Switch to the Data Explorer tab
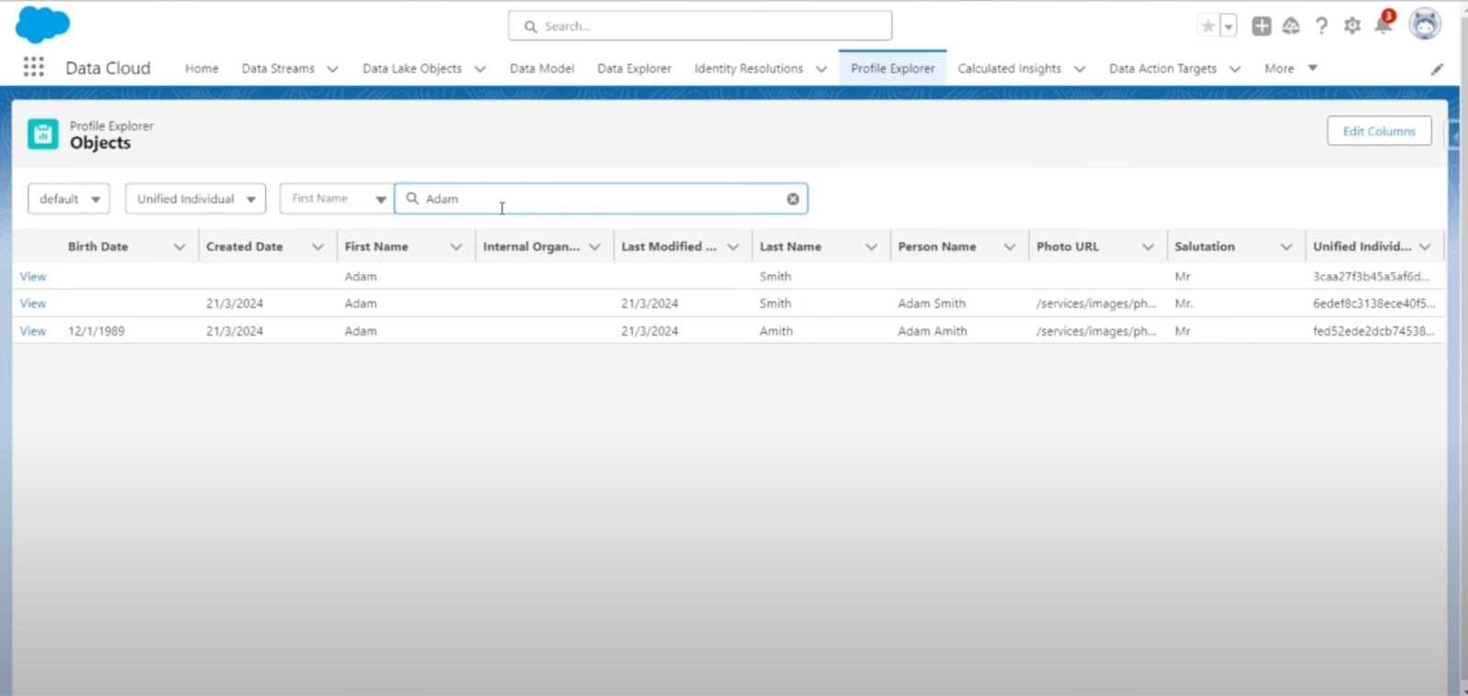This screenshot has height=696, width=1468. [x=634, y=69]
